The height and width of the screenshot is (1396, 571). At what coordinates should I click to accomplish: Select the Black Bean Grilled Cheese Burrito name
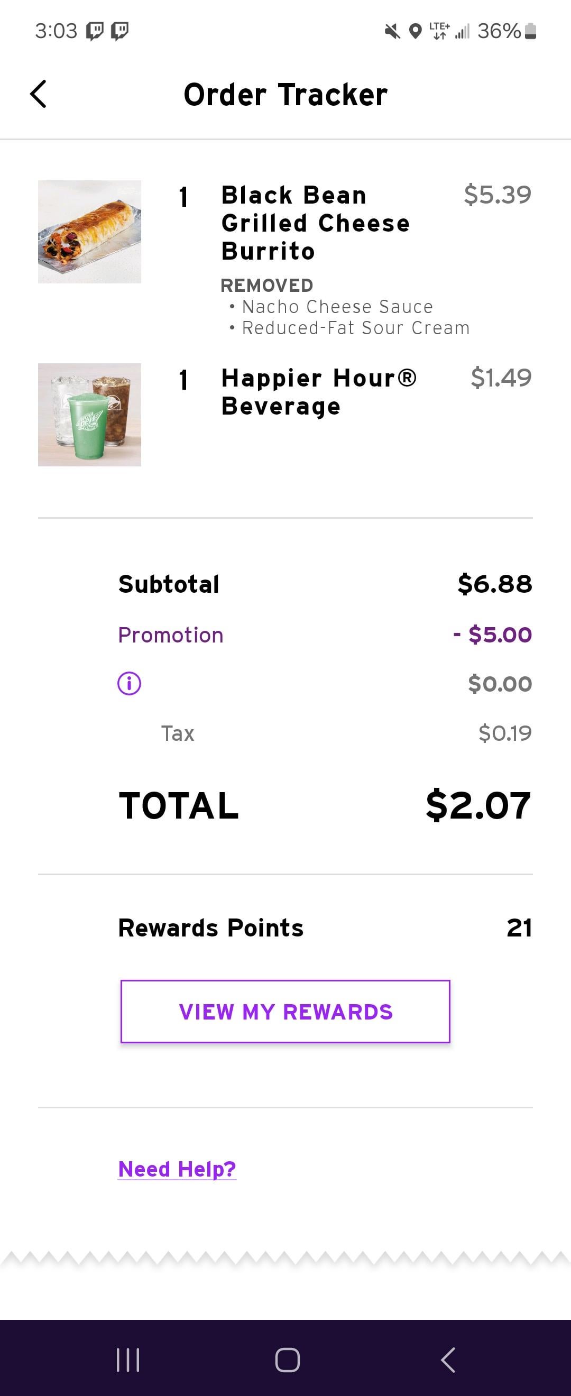pos(315,223)
